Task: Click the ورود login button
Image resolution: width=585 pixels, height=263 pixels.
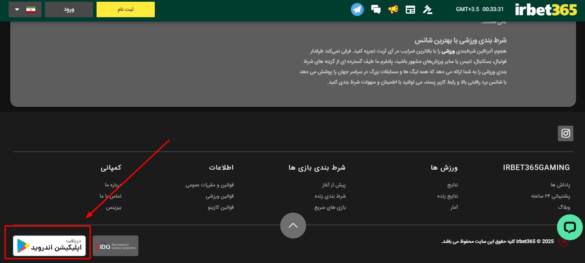Action: 69,9
